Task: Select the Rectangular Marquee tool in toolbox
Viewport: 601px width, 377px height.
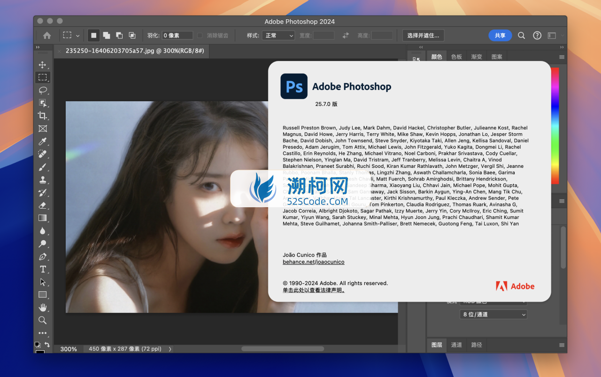Action: pyautogui.click(x=43, y=77)
